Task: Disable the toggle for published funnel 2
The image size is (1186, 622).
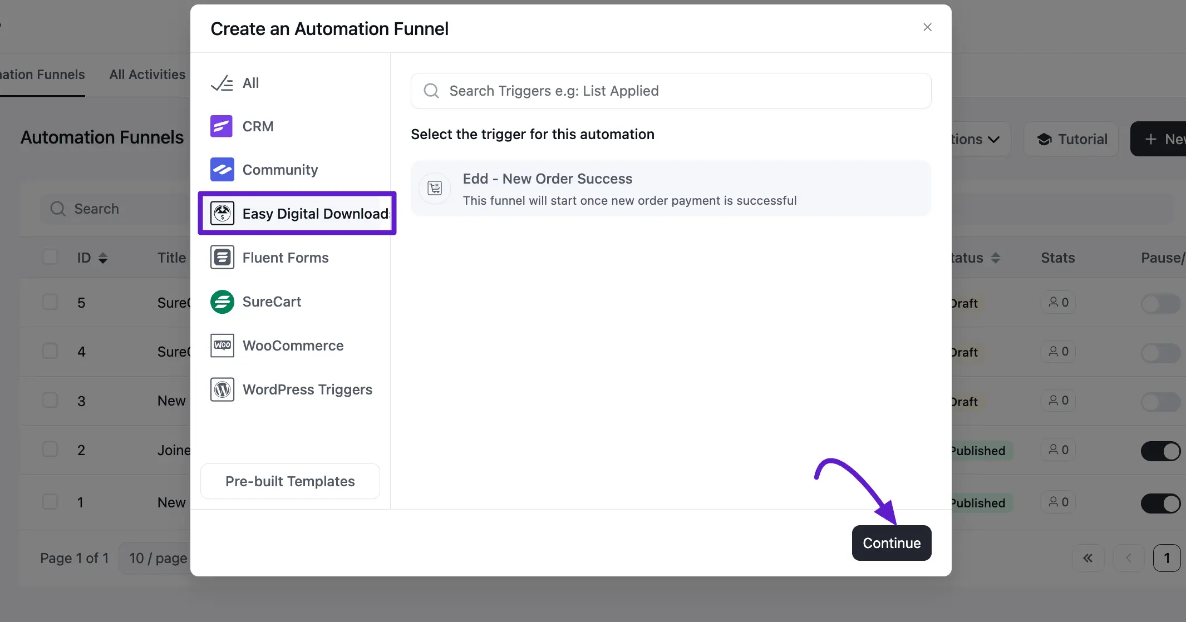Action: [1160, 451]
